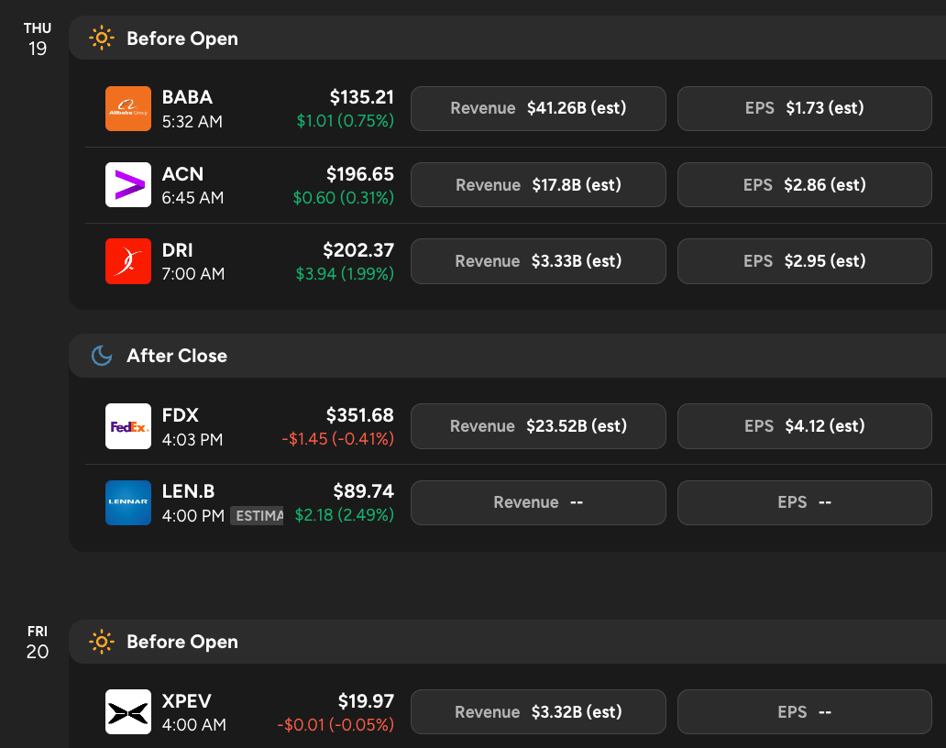Click BABA change $1.01 (0.75%)
This screenshot has width=946, height=748.
(x=345, y=121)
